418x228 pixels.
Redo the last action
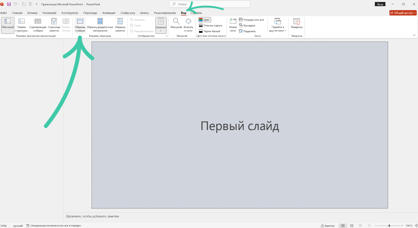(x=24, y=4)
